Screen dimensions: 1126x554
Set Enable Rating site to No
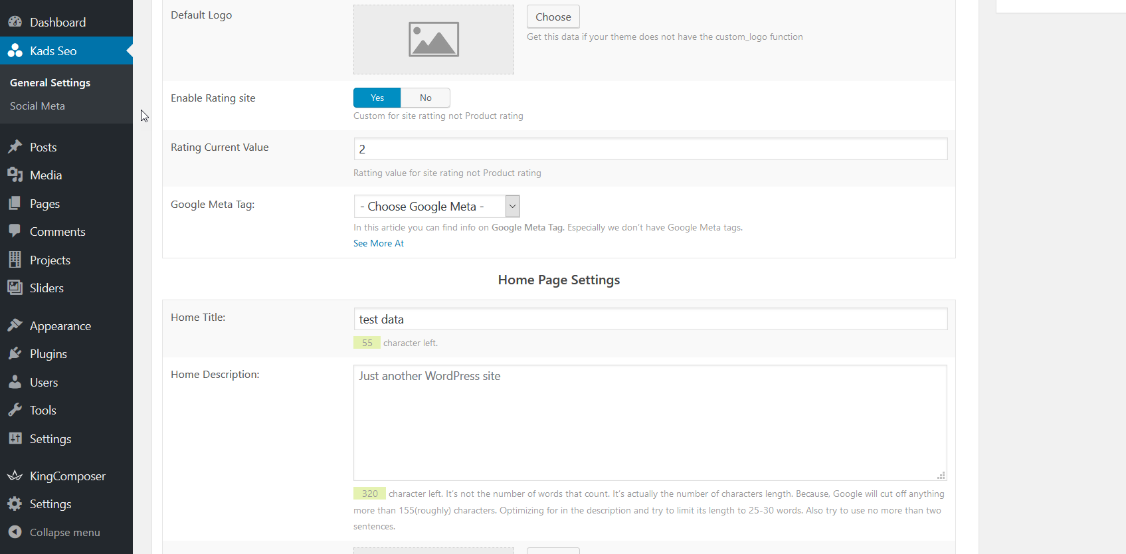coord(425,98)
